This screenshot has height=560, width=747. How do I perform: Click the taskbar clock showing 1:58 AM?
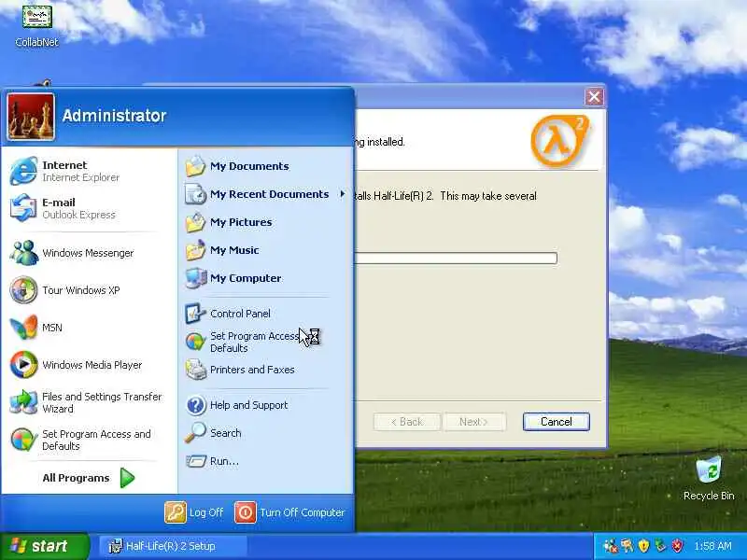click(713, 546)
